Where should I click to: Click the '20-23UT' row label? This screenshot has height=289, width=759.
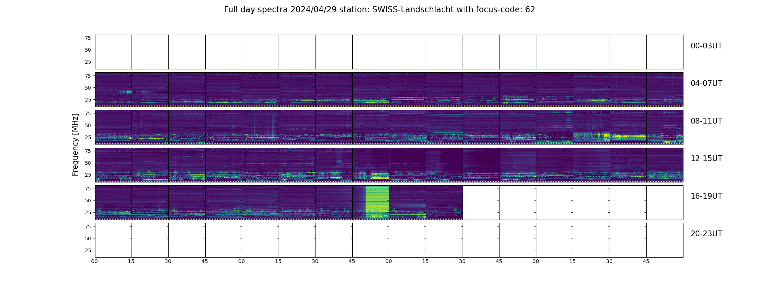point(706,234)
